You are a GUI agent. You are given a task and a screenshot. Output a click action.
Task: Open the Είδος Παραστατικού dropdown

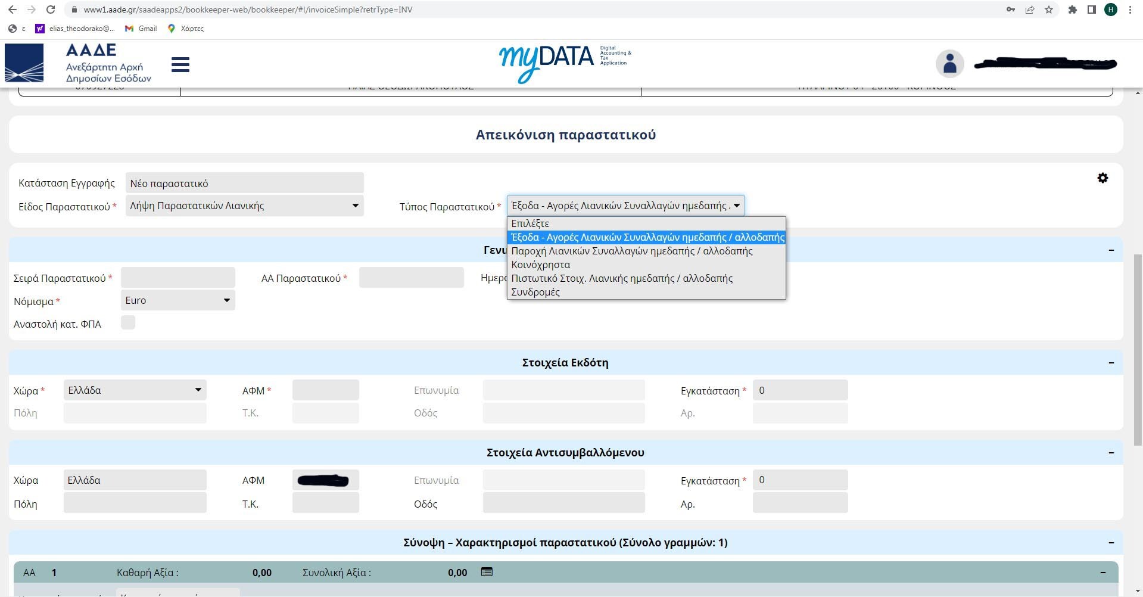tap(244, 206)
